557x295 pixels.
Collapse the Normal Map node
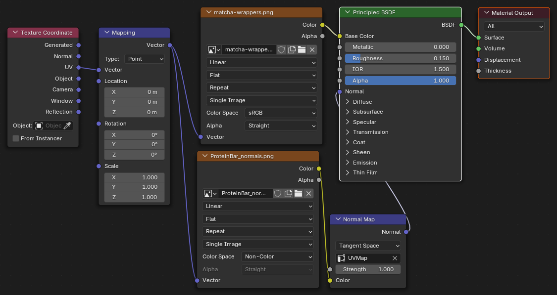[338, 219]
